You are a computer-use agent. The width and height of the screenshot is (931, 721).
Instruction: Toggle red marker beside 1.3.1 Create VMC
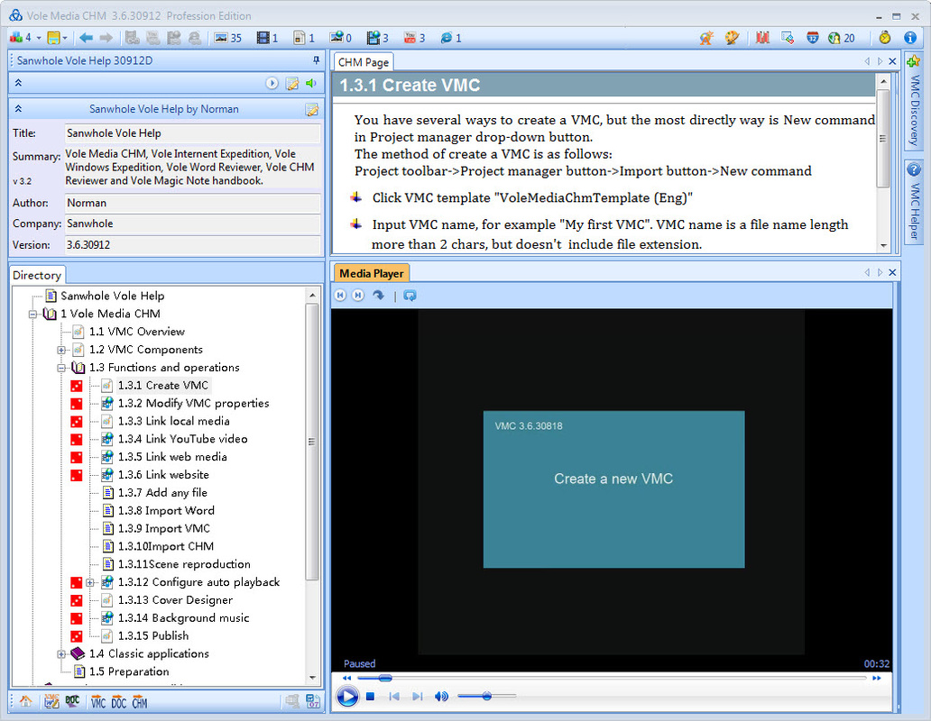pos(77,386)
